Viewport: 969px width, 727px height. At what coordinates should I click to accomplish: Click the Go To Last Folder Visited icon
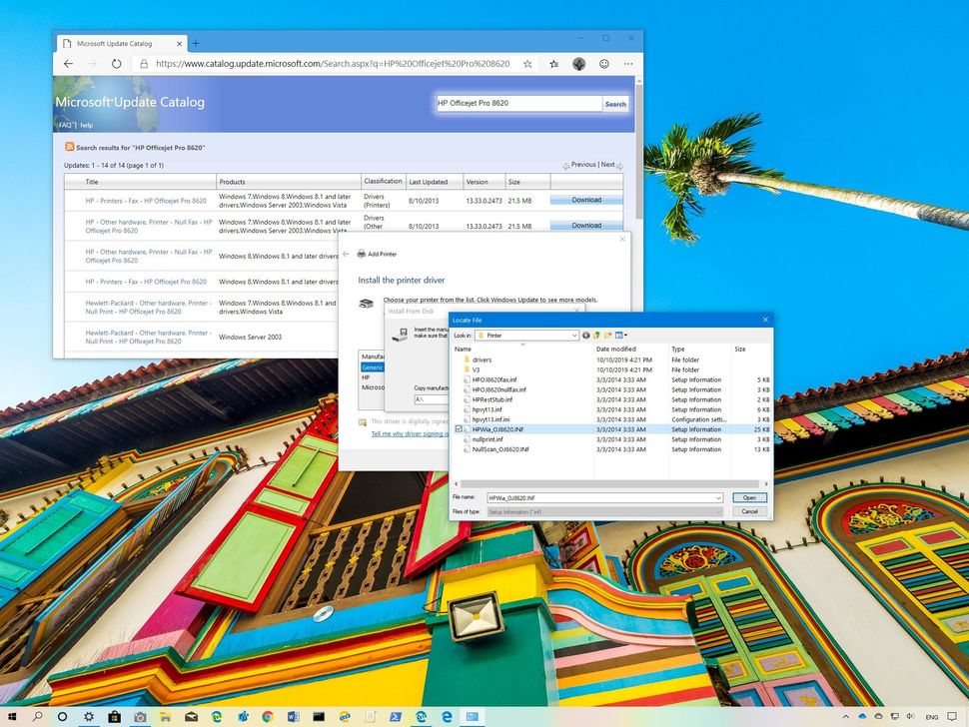(x=586, y=335)
